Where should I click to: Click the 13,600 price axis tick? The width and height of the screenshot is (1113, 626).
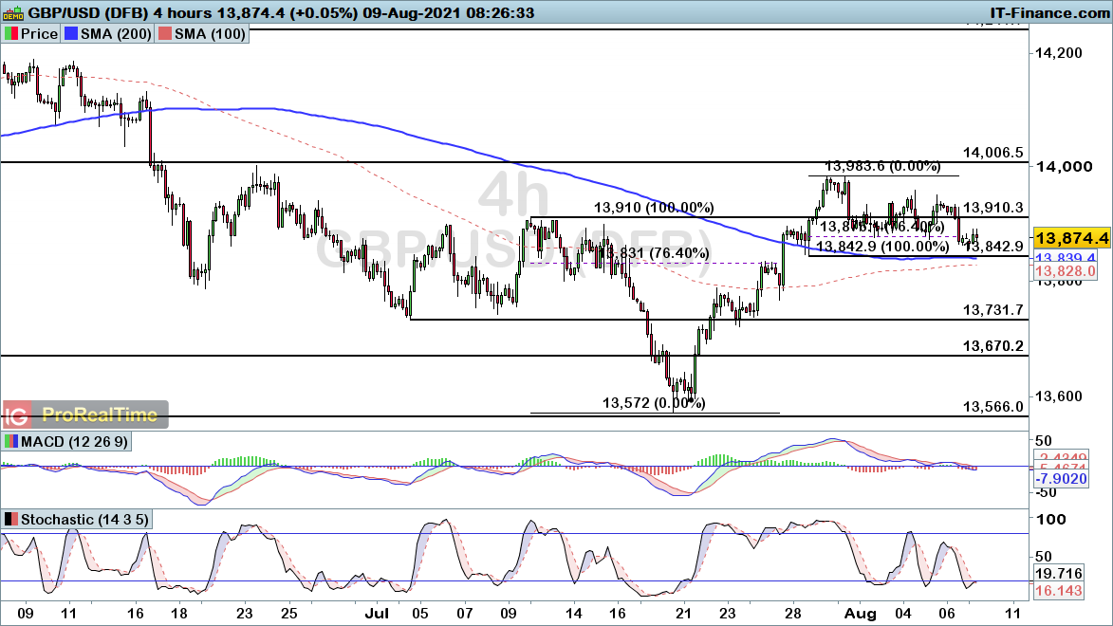[x=1058, y=396]
